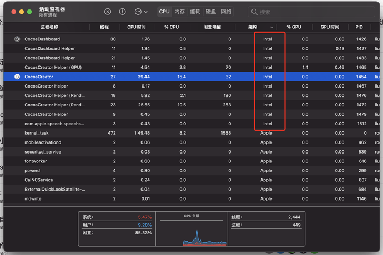
Task: Click the 线程 2,444 count
Action: pos(266,217)
